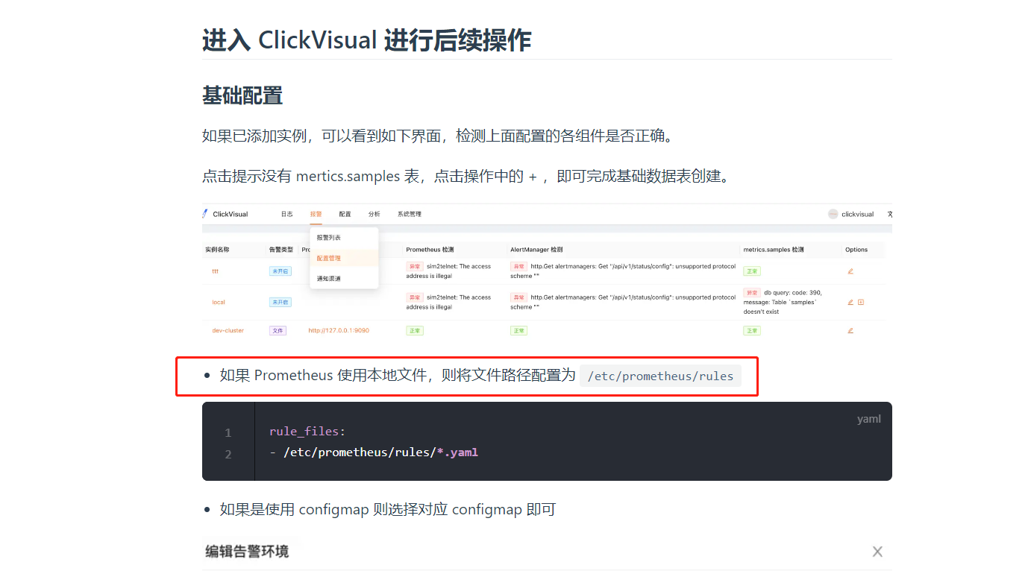1031x571 pixels.
Task: Switch to the 日志 menu tab
Action: coord(287,215)
